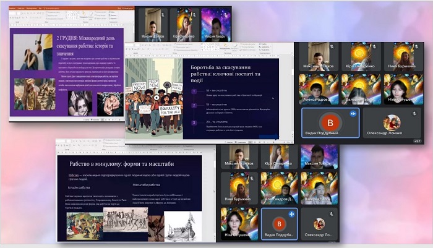The image size is (433, 248).
Task: Click the blue speaking indicator on Вадик Поддубный tile
Action: 353,114
